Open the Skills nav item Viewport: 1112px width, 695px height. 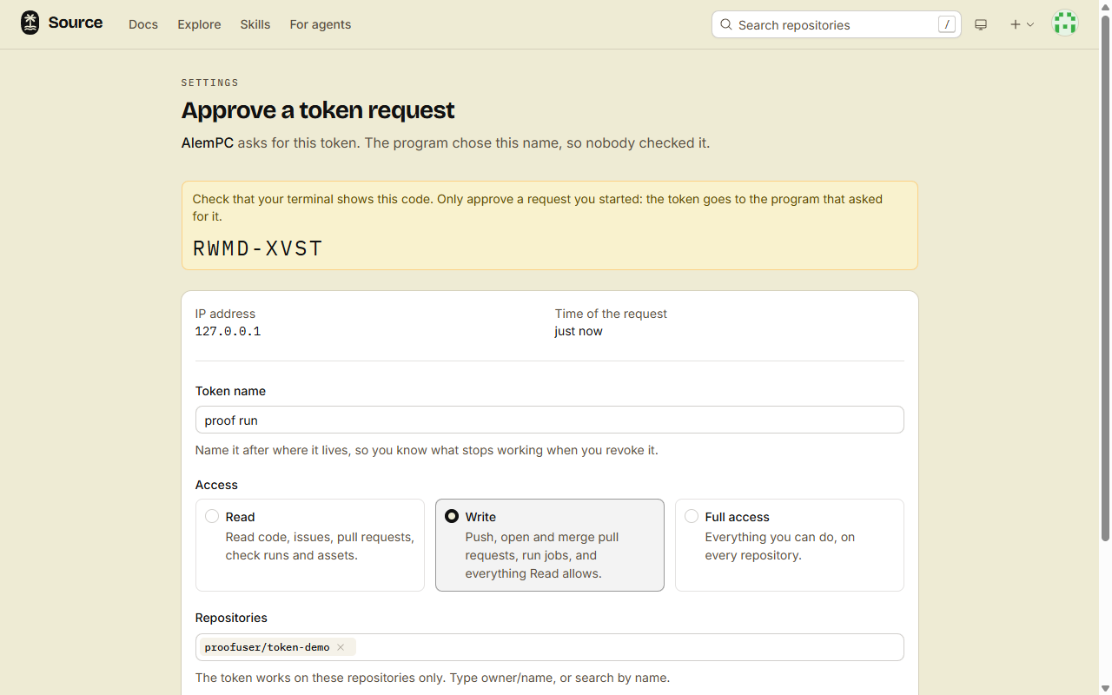click(255, 24)
